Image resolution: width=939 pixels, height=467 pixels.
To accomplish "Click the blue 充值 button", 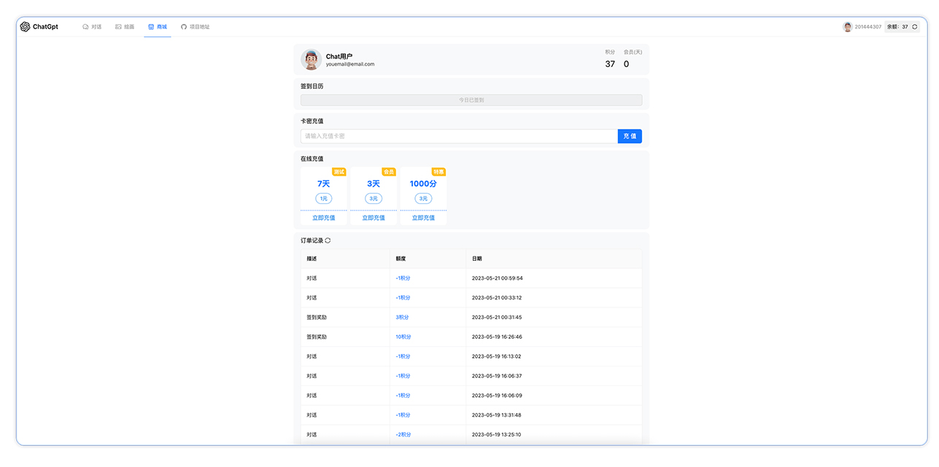I will (x=629, y=136).
